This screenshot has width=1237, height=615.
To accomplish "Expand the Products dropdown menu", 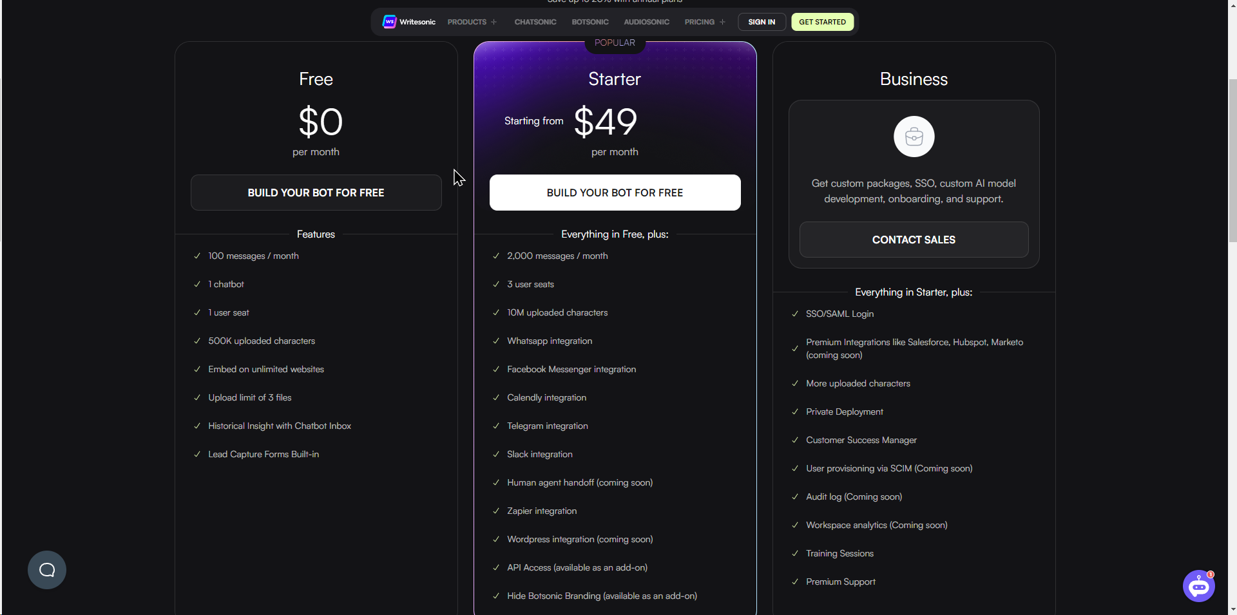I will pyautogui.click(x=467, y=22).
